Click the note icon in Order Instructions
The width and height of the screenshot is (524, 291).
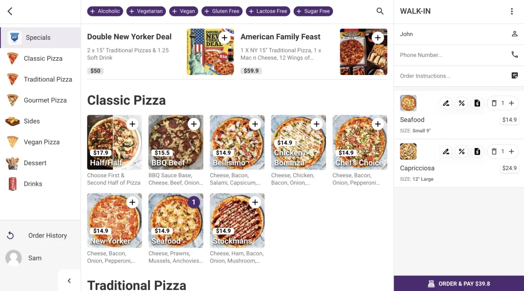(515, 76)
